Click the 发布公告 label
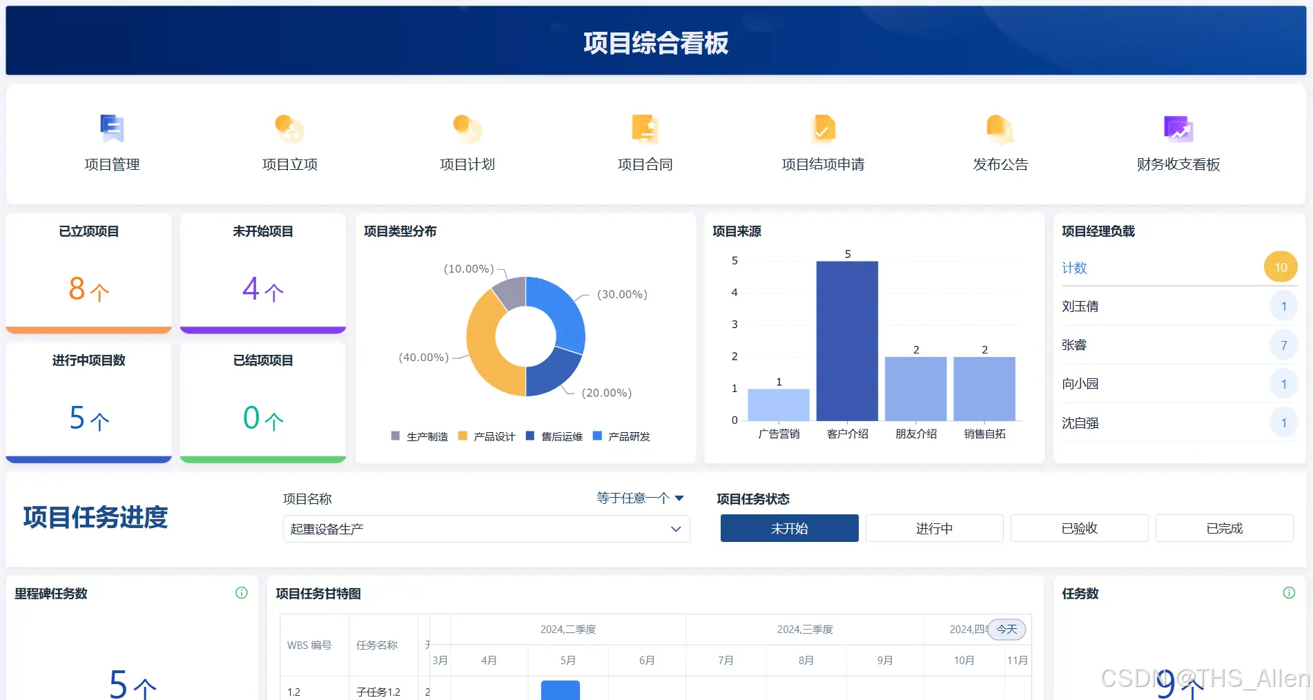Screen dimensions: 1313x700 tap(1000, 164)
